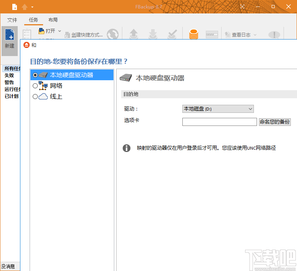Click the 选项卡 folder text field
Viewport: 297px width, 271px height.
pos(220,122)
